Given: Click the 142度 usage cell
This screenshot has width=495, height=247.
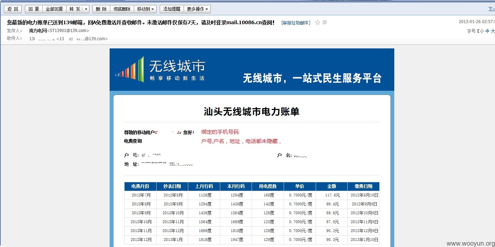Looking at the screenshot, I should (x=268, y=204).
